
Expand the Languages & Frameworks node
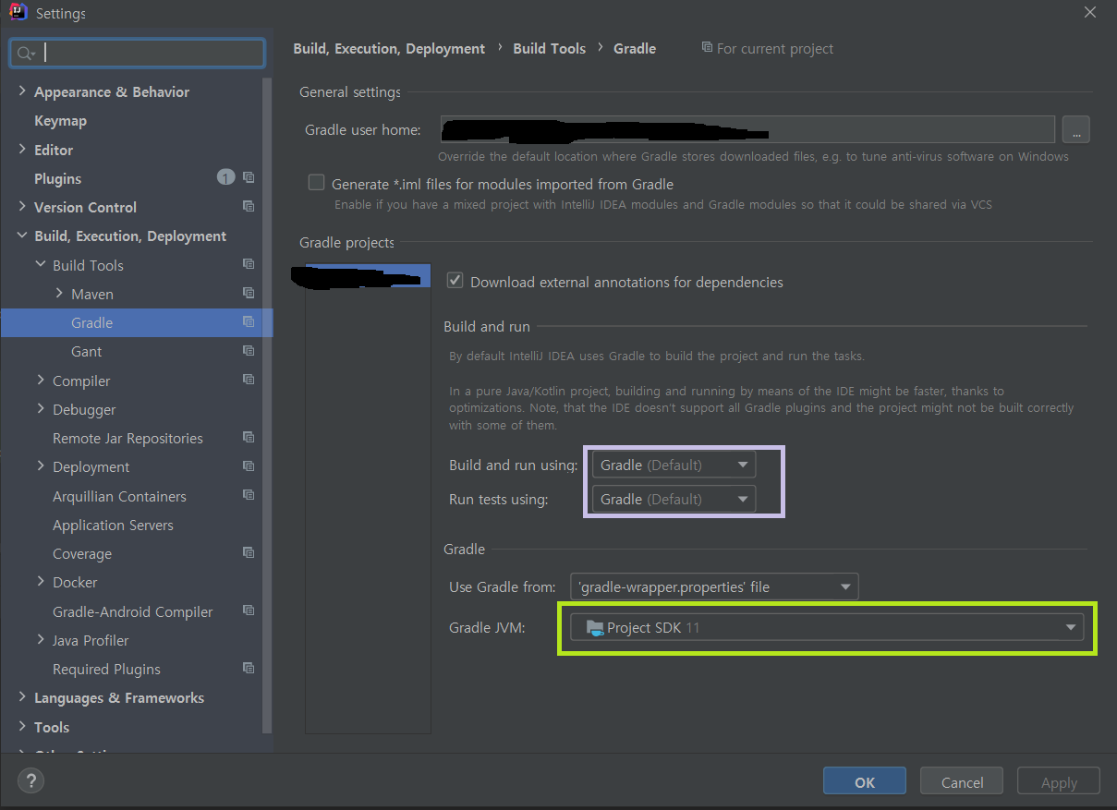click(22, 696)
